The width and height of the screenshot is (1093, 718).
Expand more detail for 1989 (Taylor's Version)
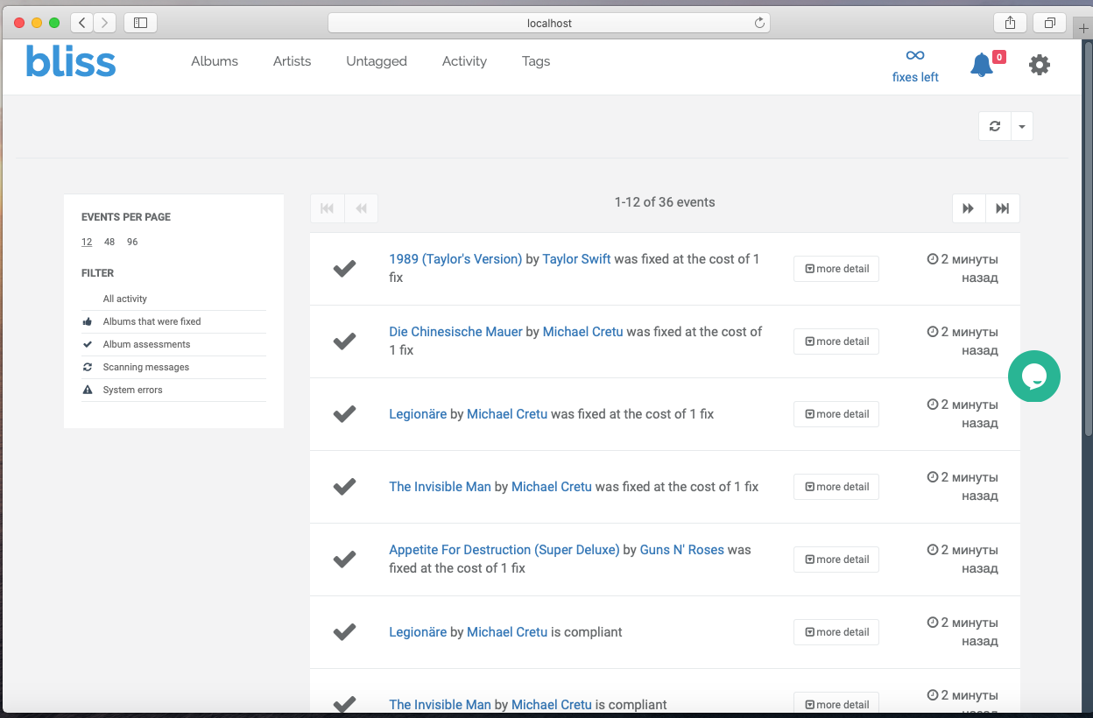(x=836, y=269)
